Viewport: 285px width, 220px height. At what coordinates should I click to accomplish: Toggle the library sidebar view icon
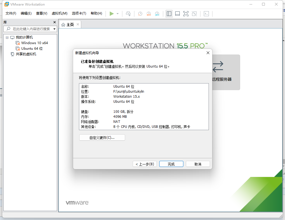(169, 14)
